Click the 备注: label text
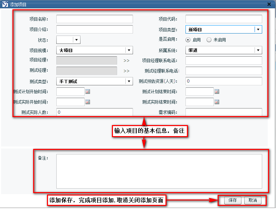The height and width of the screenshot is (209, 276). click(43, 158)
